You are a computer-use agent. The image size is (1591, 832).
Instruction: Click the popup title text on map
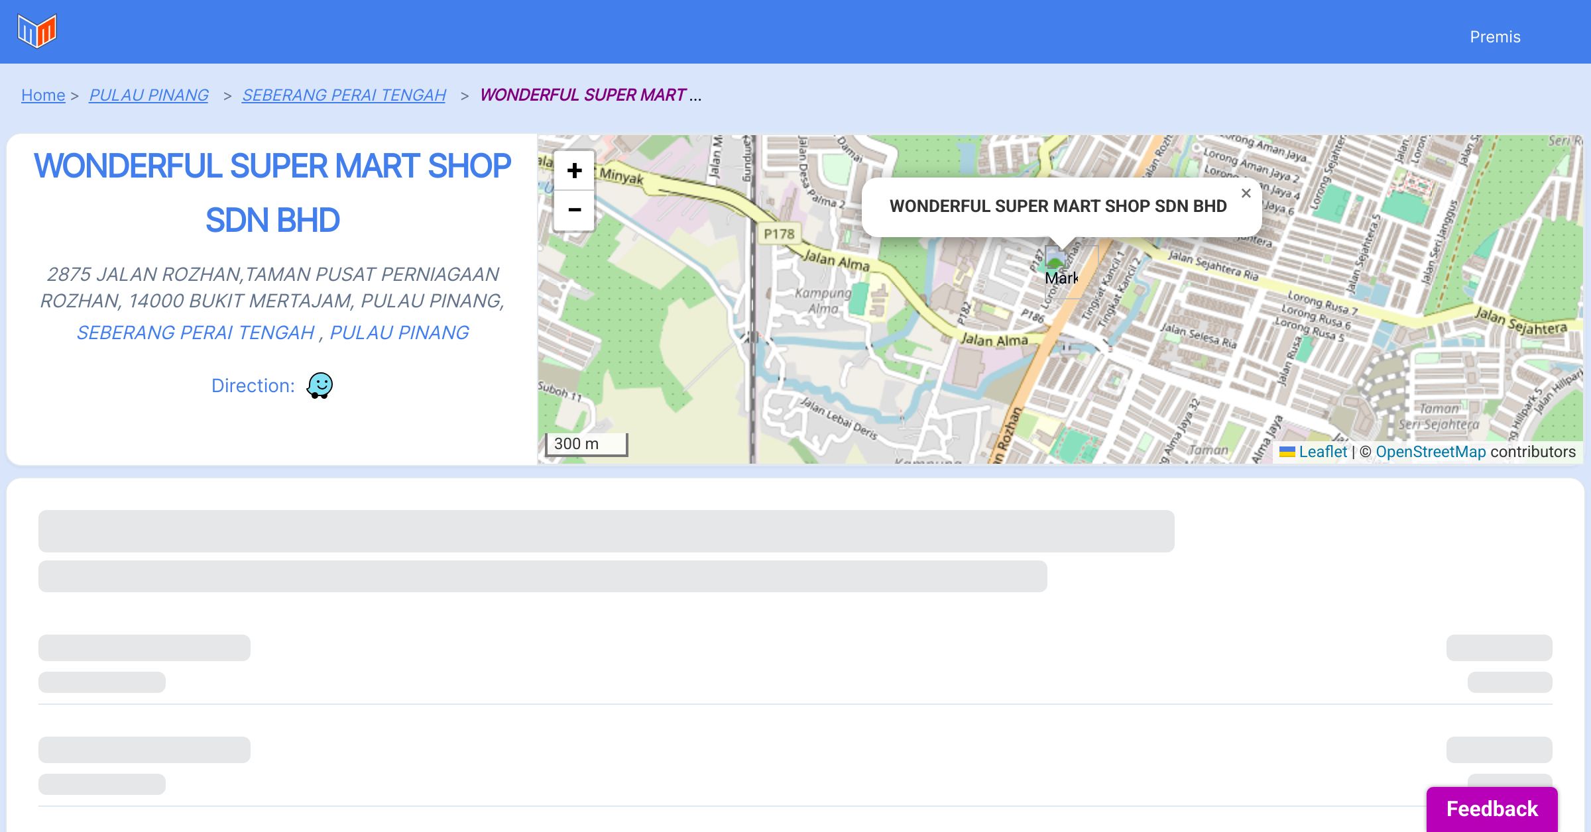coord(1058,206)
